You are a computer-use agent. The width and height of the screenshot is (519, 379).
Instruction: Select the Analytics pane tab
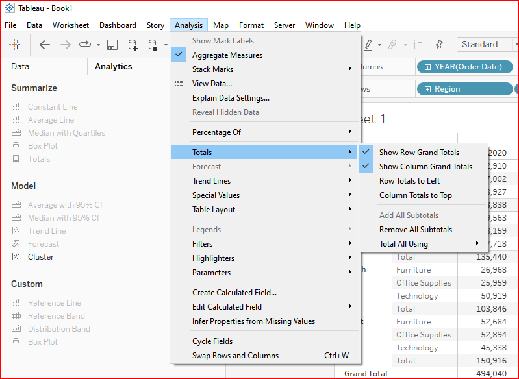coord(113,66)
